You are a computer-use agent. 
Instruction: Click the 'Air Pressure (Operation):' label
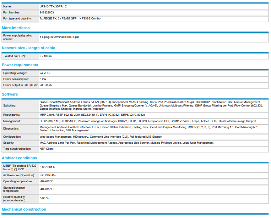(19, 175)
